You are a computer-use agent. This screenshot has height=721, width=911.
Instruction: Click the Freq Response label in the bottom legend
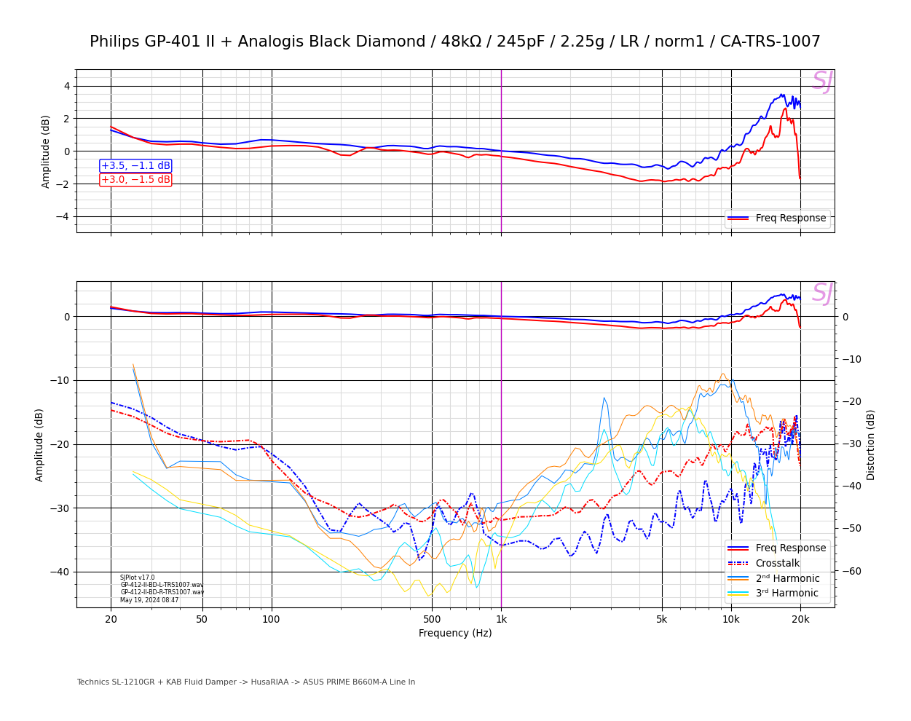pos(790,548)
